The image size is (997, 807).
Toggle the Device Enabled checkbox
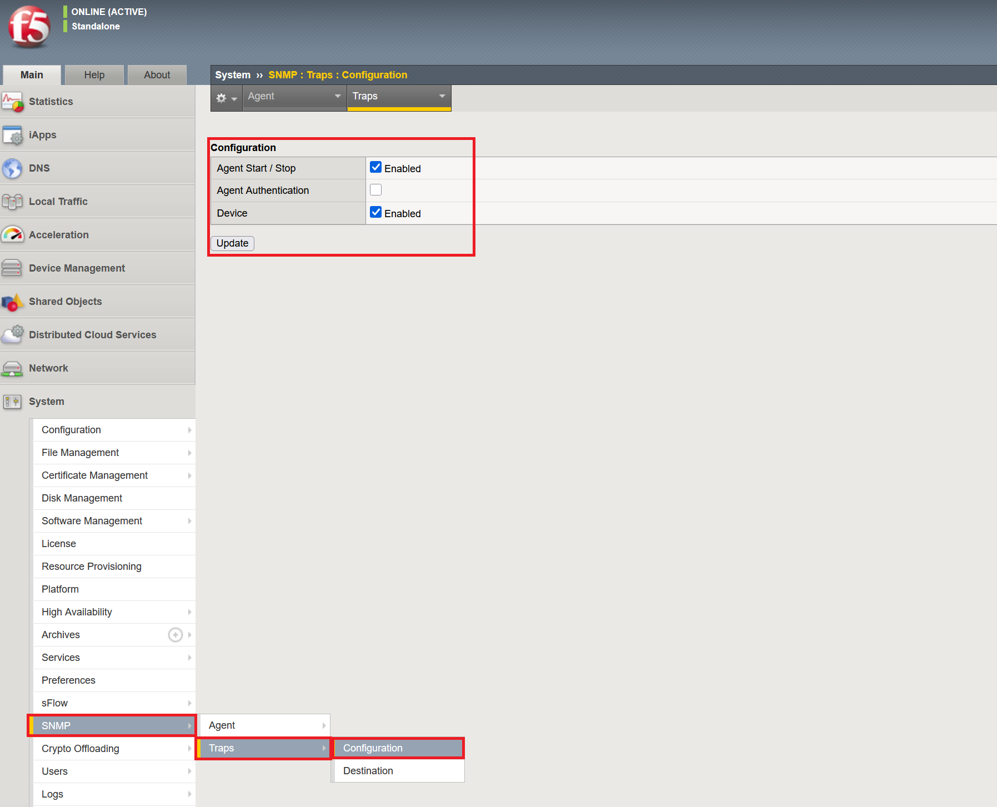coord(376,212)
